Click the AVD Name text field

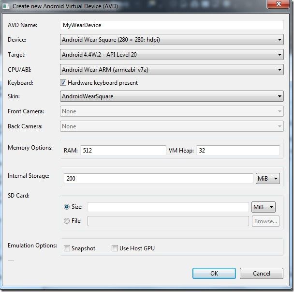click(172, 25)
